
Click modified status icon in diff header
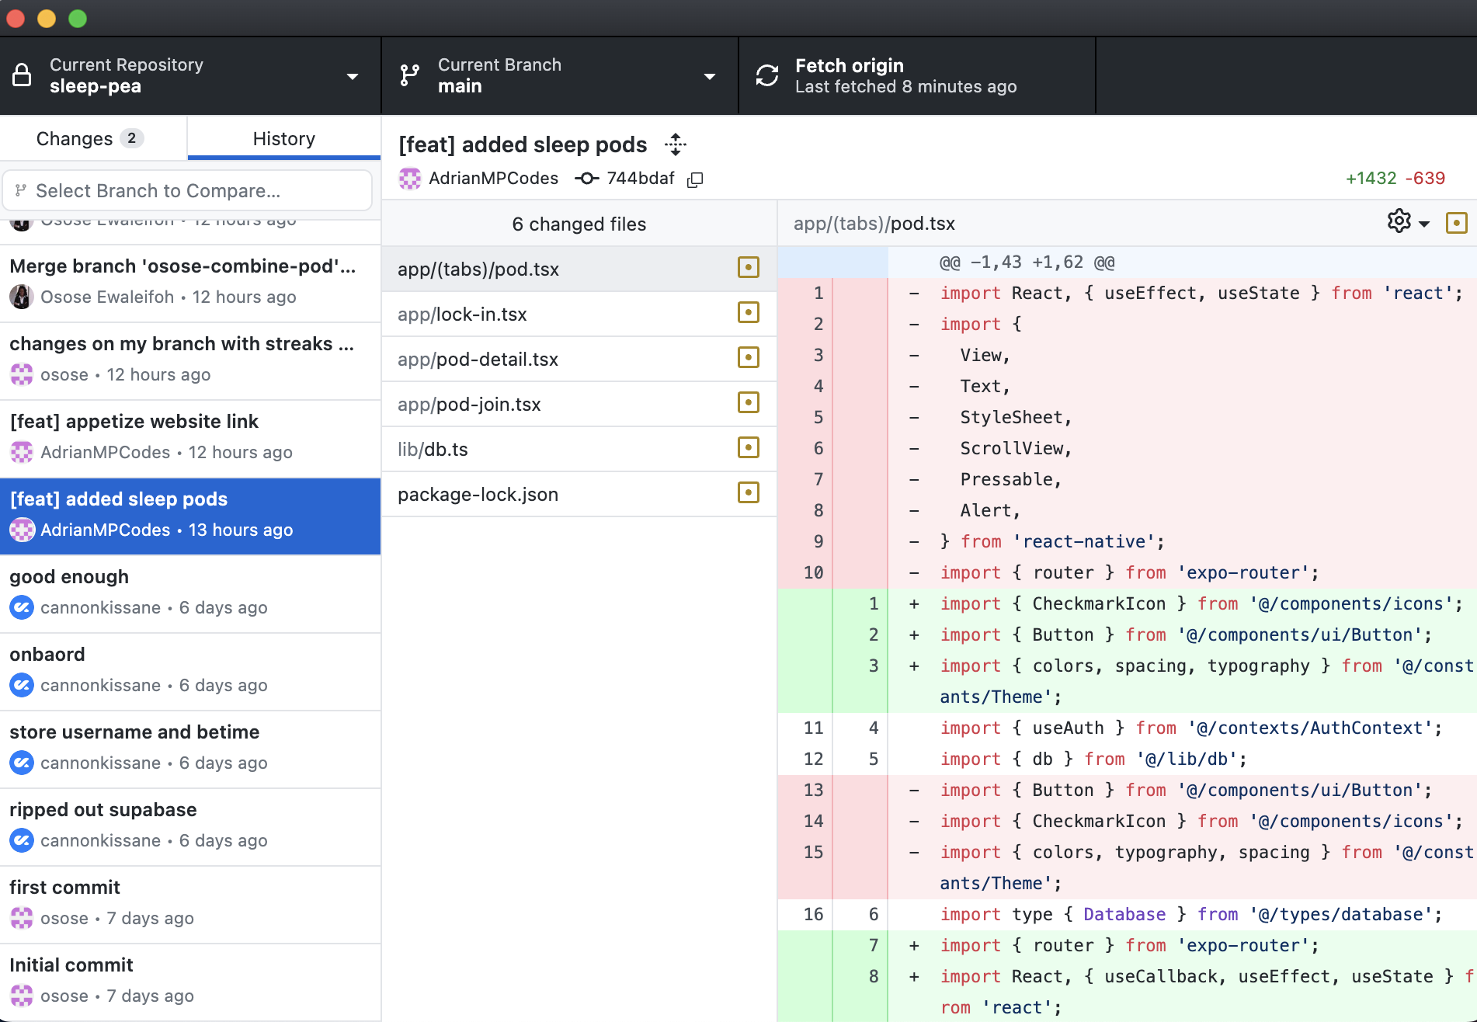coord(1456,223)
